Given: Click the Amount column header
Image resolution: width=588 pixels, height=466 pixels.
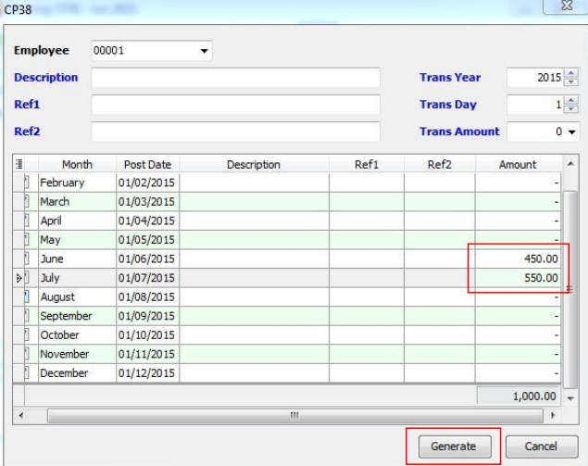Looking at the screenshot, I should click(518, 164).
